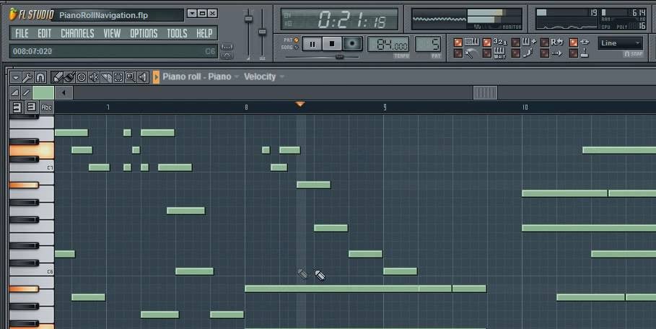
Task: Select the Zoom magnifier tool
Action: (x=131, y=77)
